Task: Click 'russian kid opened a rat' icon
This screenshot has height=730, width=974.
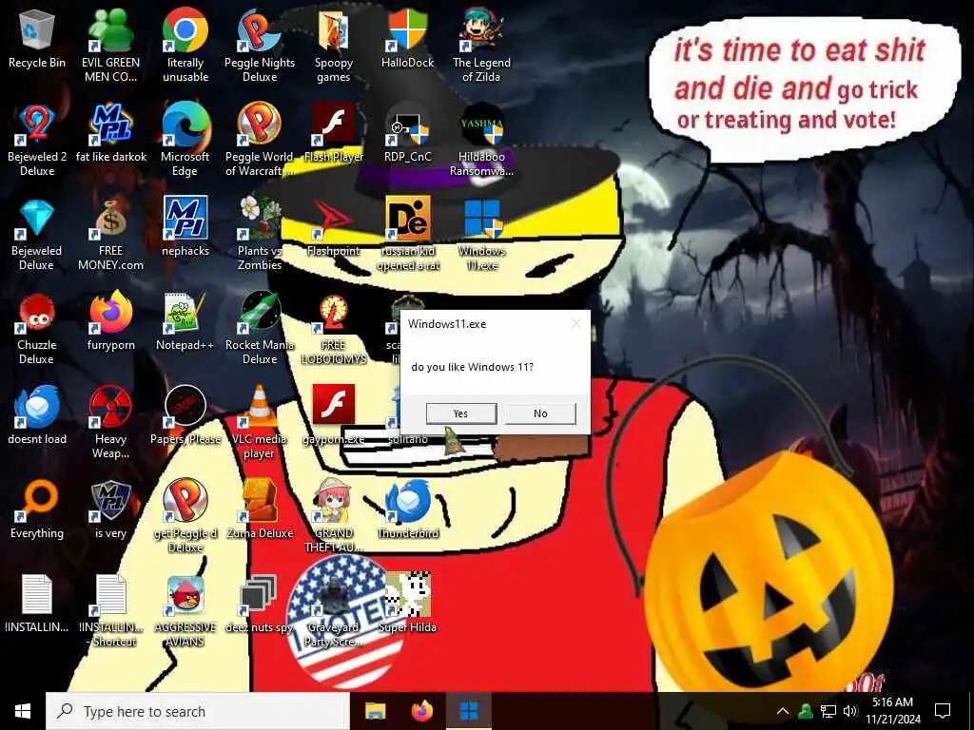Action: pos(408,234)
